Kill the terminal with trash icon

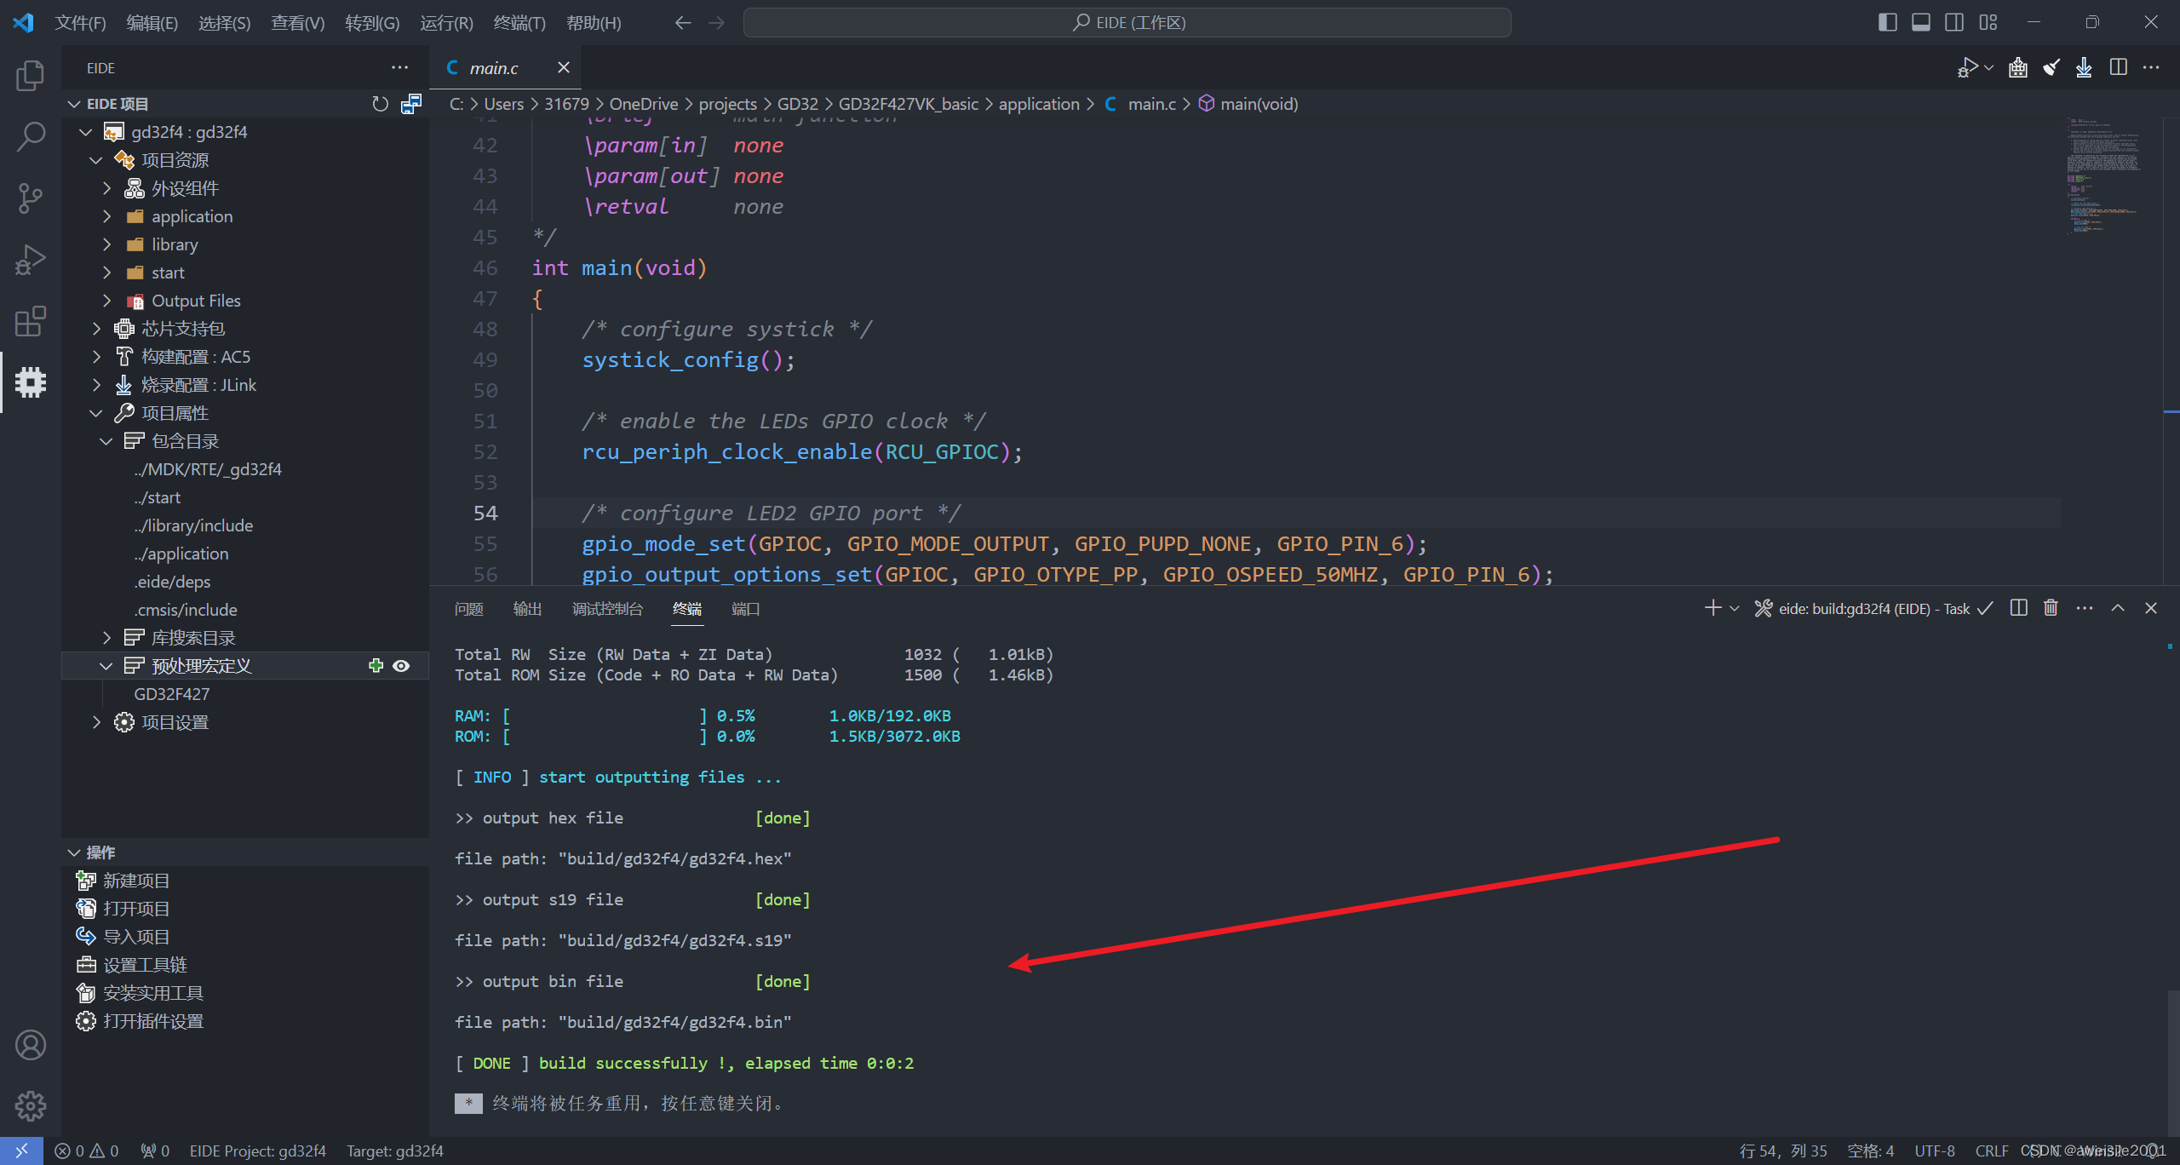[2051, 608]
